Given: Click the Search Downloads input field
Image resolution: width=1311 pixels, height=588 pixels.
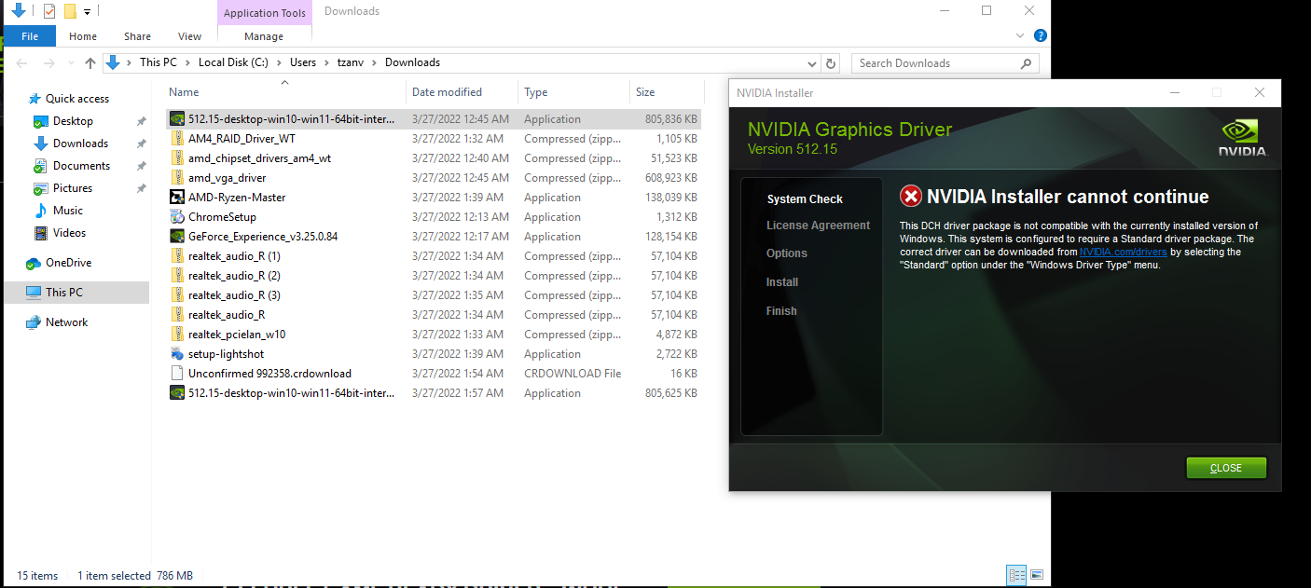Looking at the screenshot, I should coord(935,63).
